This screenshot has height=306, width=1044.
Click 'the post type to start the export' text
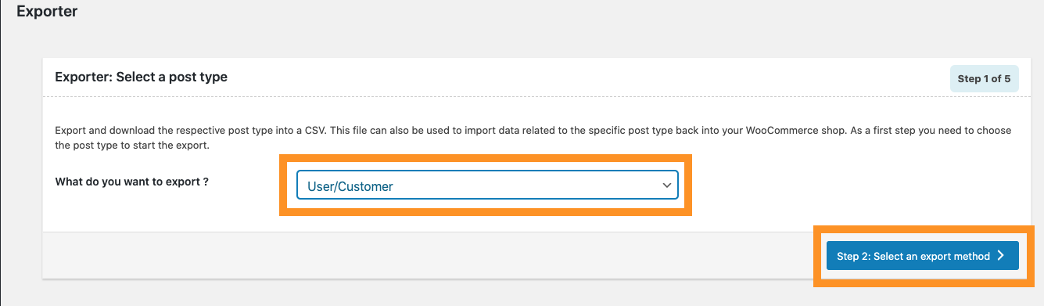139,146
